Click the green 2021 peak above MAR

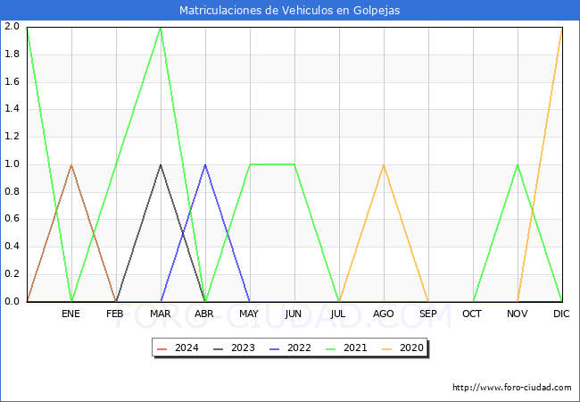(161, 28)
